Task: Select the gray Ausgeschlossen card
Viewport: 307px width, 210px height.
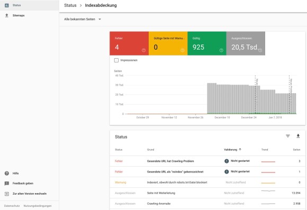Action: tap(246, 43)
